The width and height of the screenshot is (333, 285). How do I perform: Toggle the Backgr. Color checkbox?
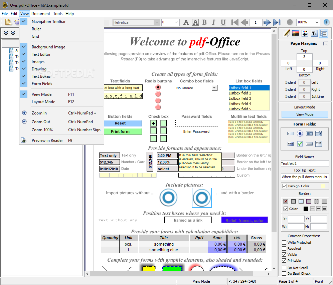[285, 186]
